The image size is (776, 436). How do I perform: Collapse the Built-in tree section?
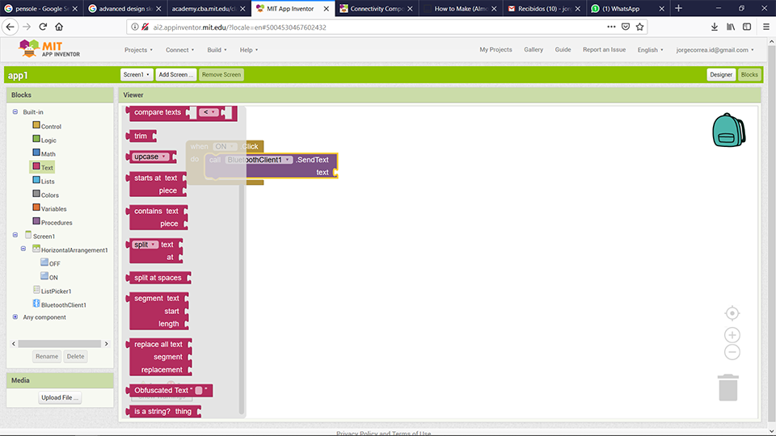[x=15, y=111]
